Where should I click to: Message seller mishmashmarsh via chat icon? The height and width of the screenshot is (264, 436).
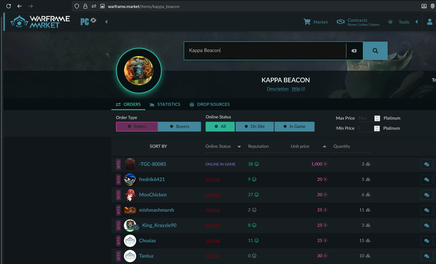tap(427, 210)
